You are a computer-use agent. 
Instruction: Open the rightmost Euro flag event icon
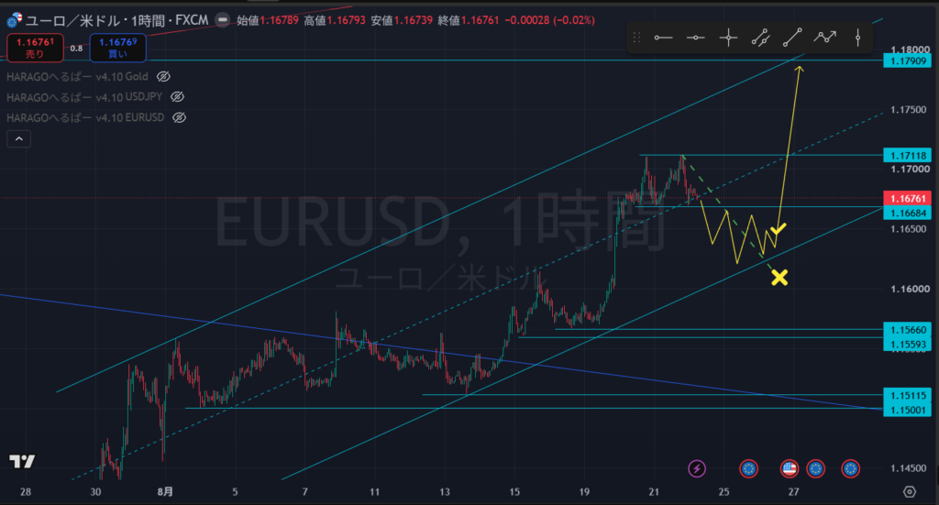(x=850, y=468)
